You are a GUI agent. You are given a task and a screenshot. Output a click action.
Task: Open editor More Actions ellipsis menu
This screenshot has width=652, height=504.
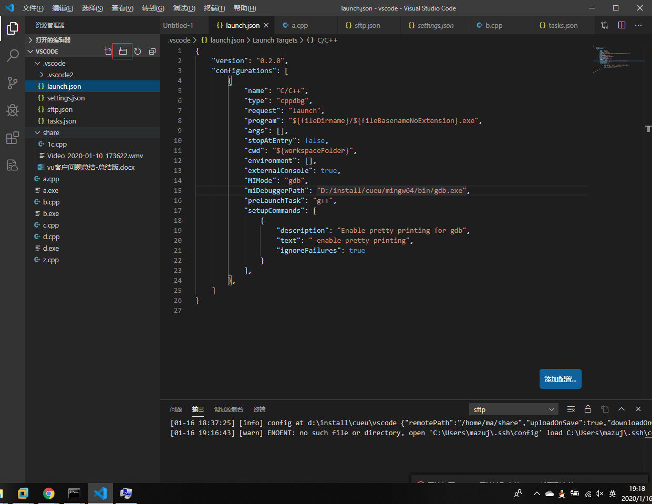[638, 25]
